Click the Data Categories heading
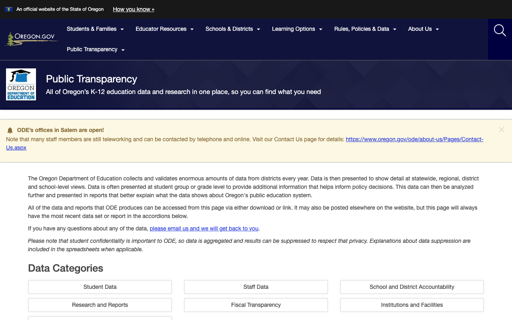The width and height of the screenshot is (512, 320). coord(66,268)
